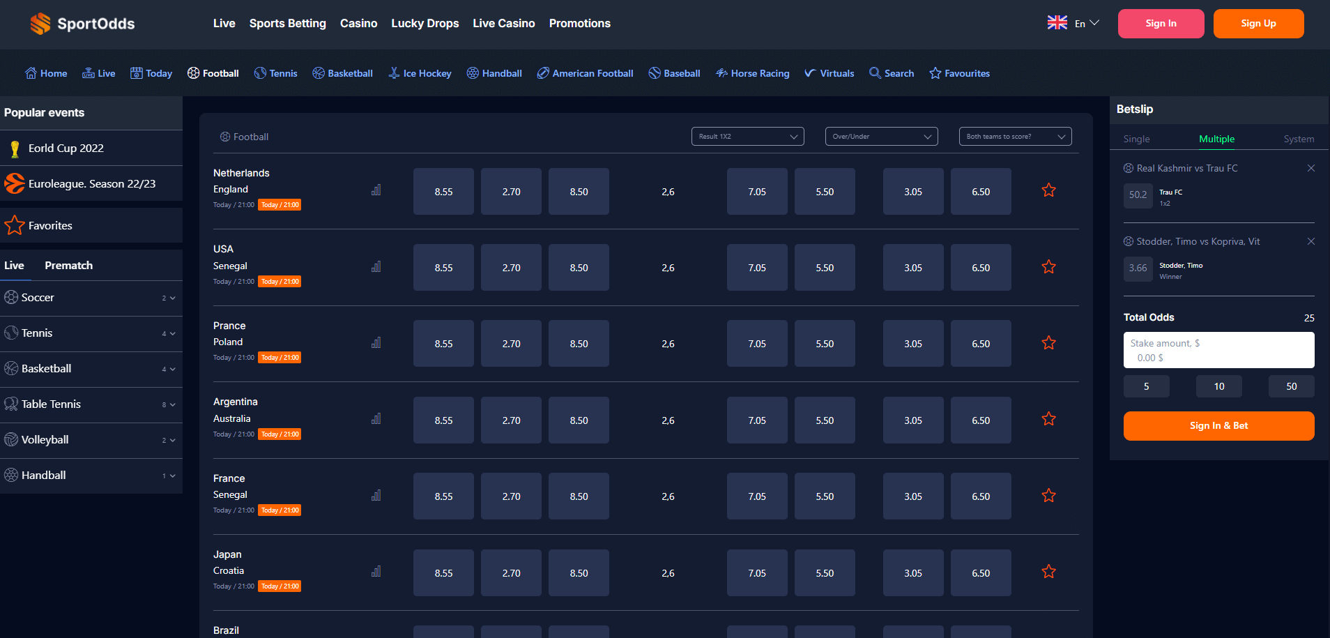Select the Live tab in sidebar

coord(14,265)
